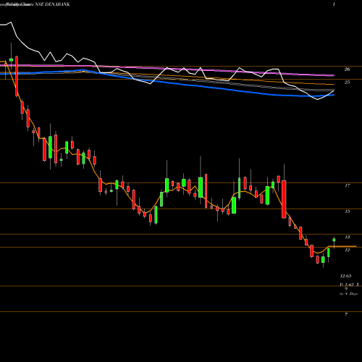The height and width of the screenshot is (362, 362).
Task: Click the tall red candle at chart start
Action: coord(17,76)
